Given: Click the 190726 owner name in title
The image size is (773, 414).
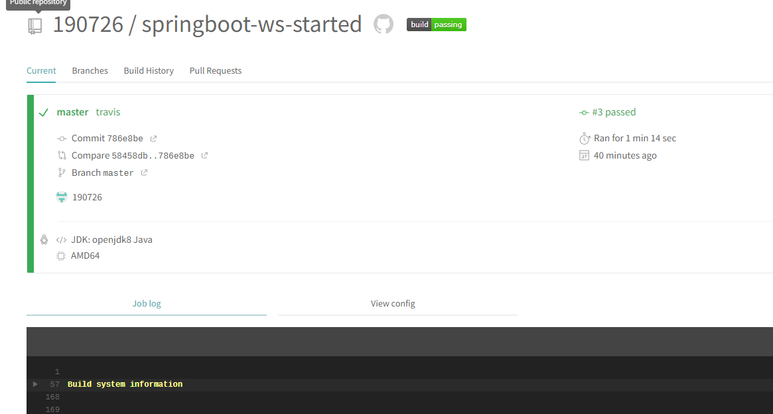Looking at the screenshot, I should click(88, 25).
